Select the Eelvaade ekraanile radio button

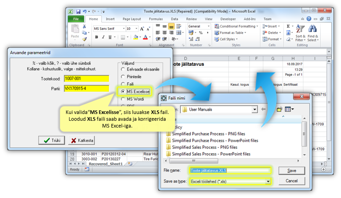coord(123,69)
